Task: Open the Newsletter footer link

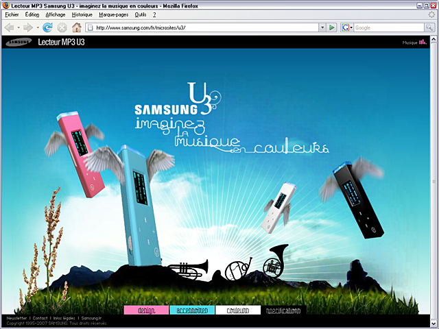Action: pyautogui.click(x=16, y=318)
